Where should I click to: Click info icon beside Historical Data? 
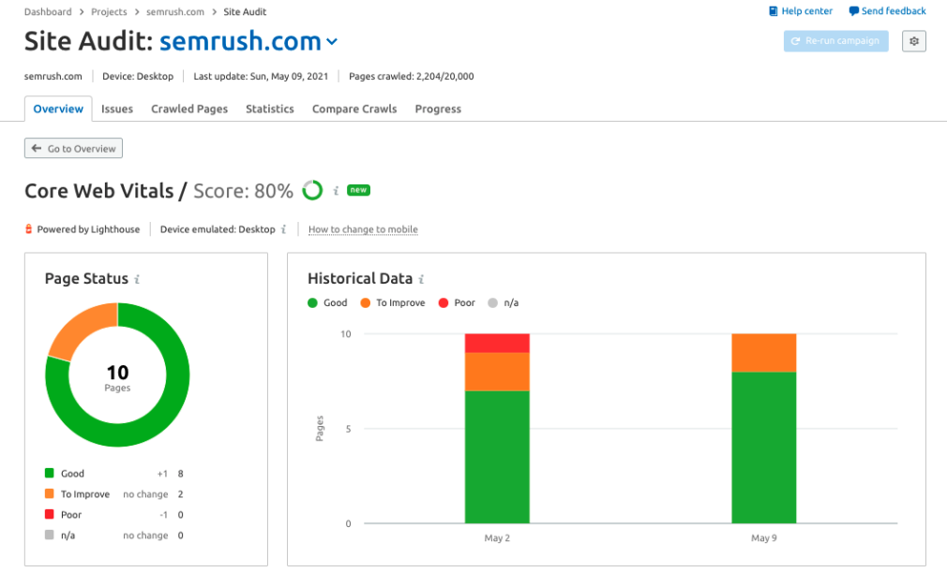coord(421,279)
